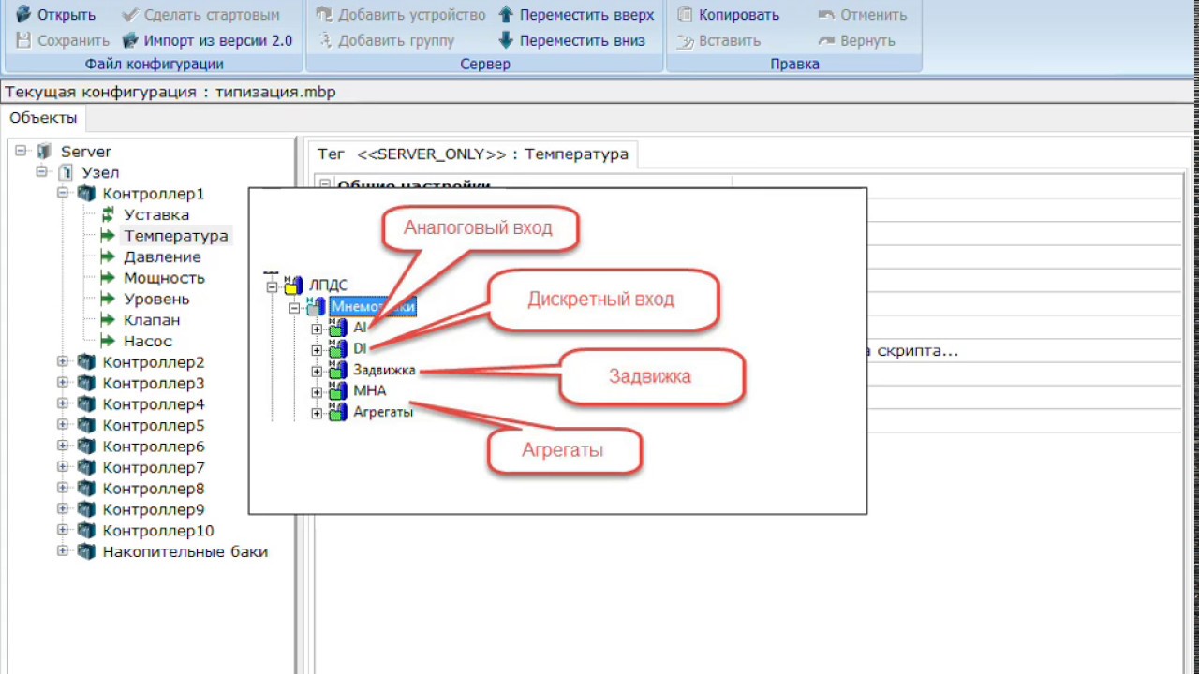Collapse the Server root node

click(x=21, y=151)
